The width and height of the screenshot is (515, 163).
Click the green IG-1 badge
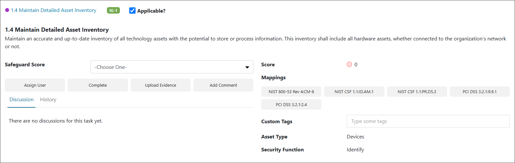(x=113, y=11)
